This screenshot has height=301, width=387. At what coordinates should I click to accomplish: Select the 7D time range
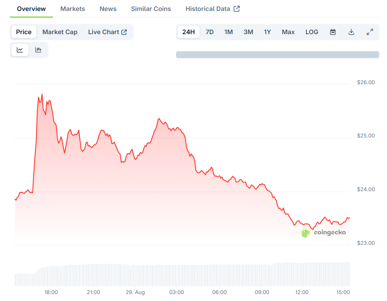point(209,32)
